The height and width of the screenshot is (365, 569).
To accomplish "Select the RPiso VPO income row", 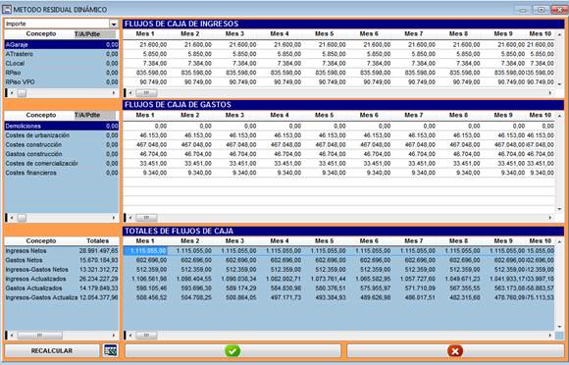I will click(x=62, y=82).
